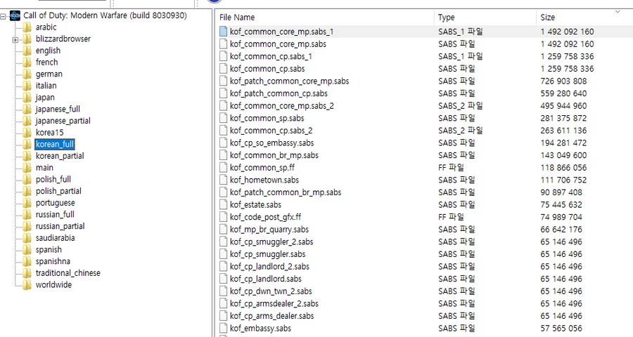Select file kof_common_cp.sabs
This screenshot has width=633, height=337.
point(267,69)
